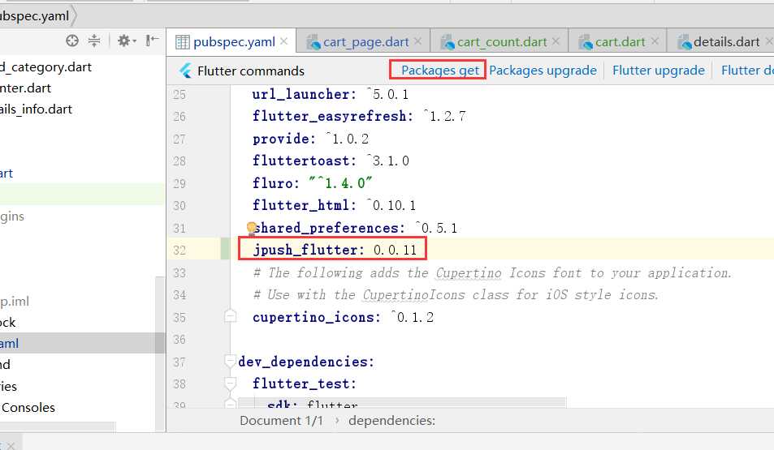Click the url_launcher dependency line
Screen dimensions: 774x450
point(331,94)
